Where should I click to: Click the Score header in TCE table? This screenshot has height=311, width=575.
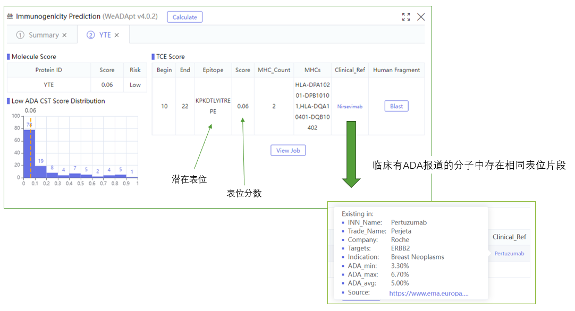click(x=243, y=70)
